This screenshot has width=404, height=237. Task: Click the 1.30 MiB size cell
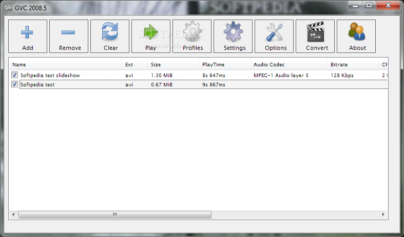pyautogui.click(x=162, y=76)
